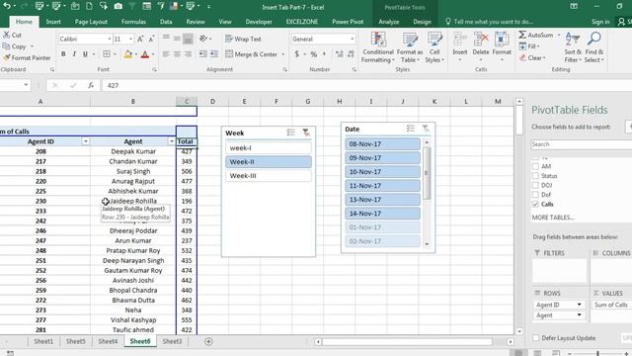Viewport: 632px width, 356px height.
Task: Click the Format cells icon
Action: pos(502,41)
